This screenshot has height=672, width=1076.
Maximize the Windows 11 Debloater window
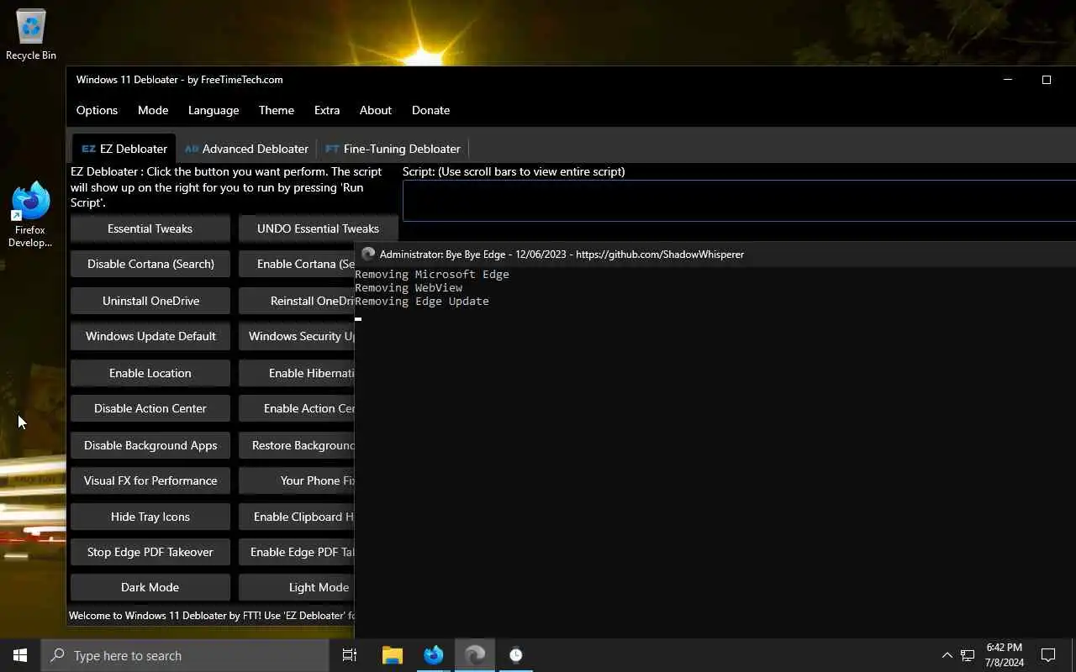coord(1047,80)
